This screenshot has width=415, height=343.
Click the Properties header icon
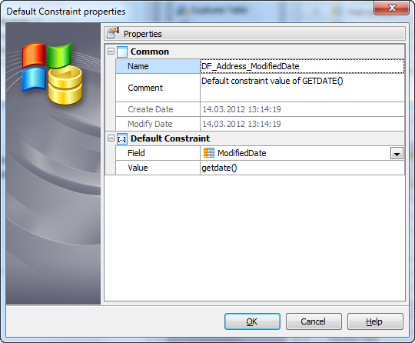[x=113, y=33]
